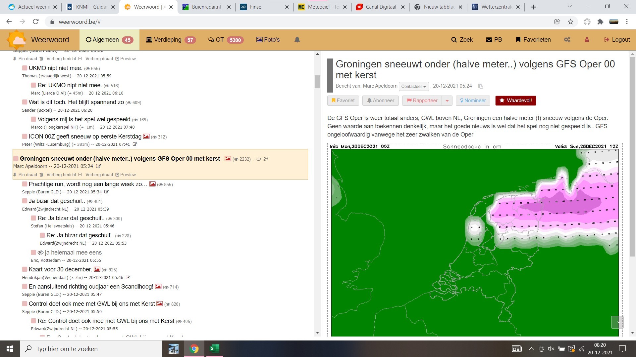The height and width of the screenshot is (357, 636).
Task: Click the Nomineer button
Action: (473, 100)
